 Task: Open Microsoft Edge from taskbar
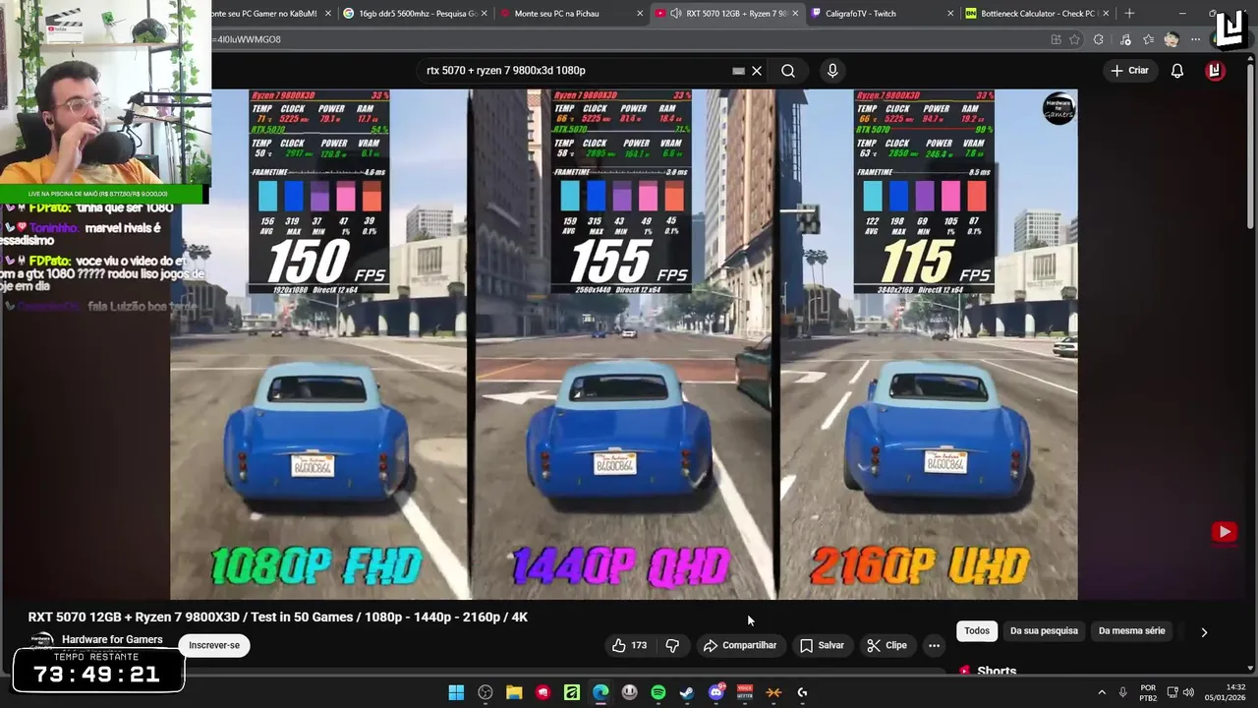point(600,692)
